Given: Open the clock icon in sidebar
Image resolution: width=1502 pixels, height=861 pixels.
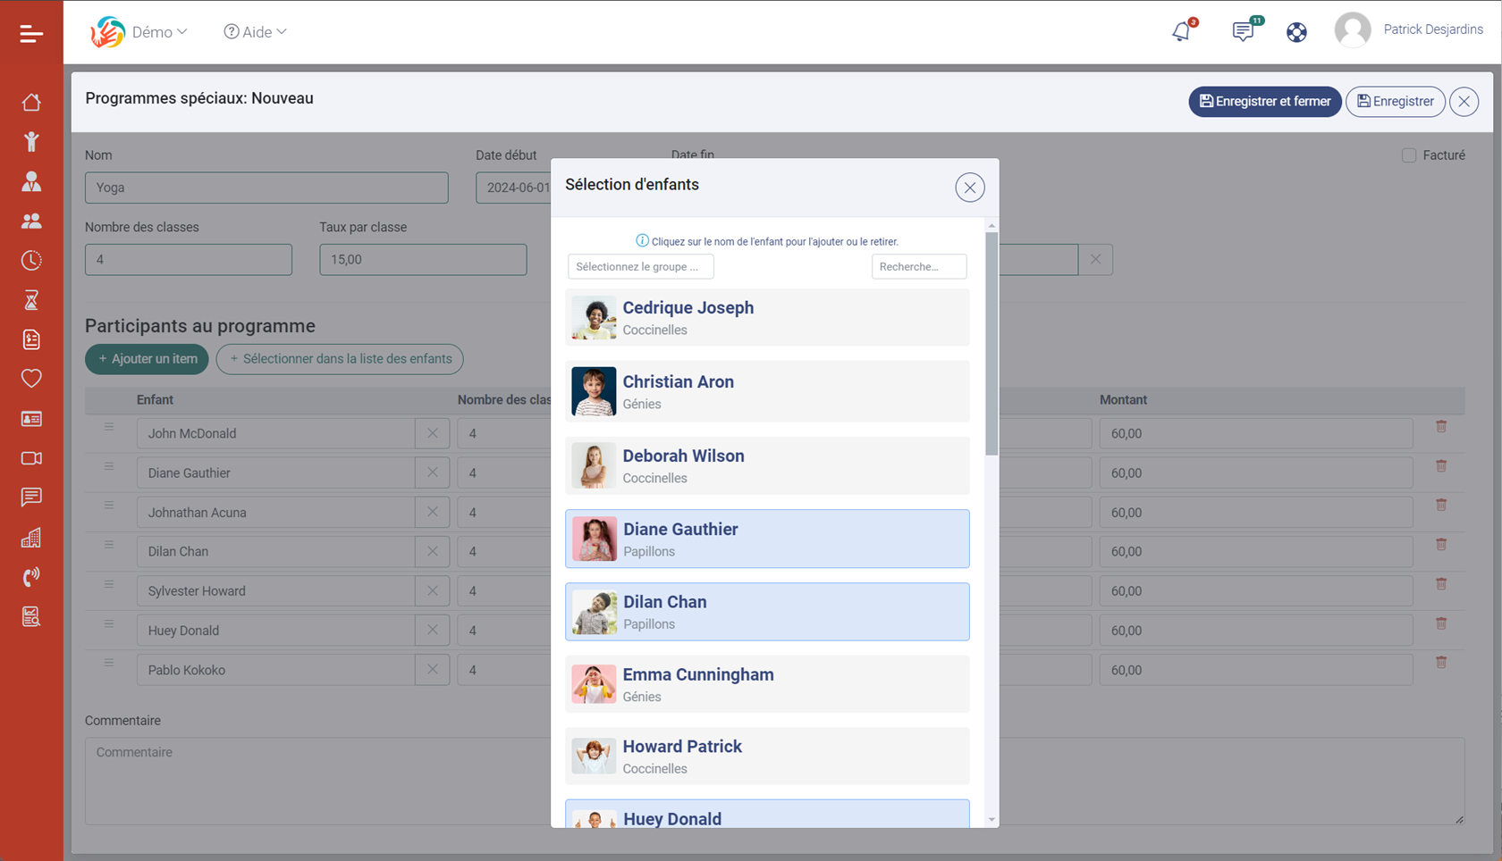Looking at the screenshot, I should tap(31, 261).
